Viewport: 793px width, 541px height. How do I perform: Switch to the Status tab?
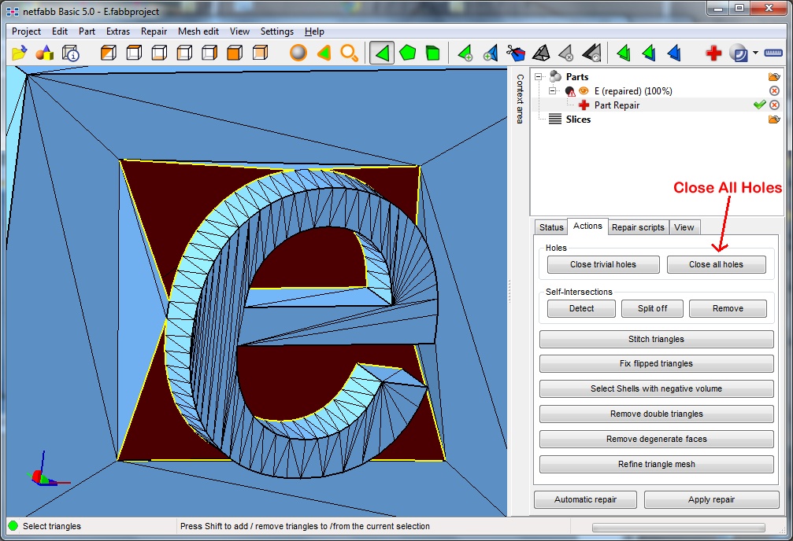[551, 227]
